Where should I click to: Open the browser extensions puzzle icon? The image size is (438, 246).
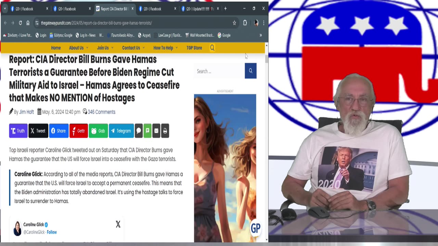tap(245, 23)
